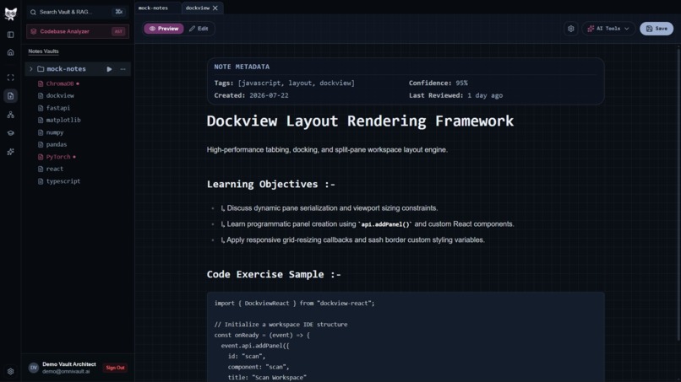Close the dockview tab

coord(215,8)
